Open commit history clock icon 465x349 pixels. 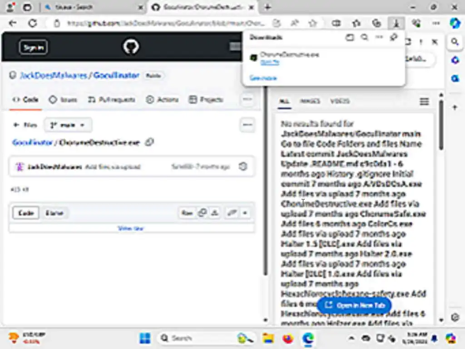(243, 166)
